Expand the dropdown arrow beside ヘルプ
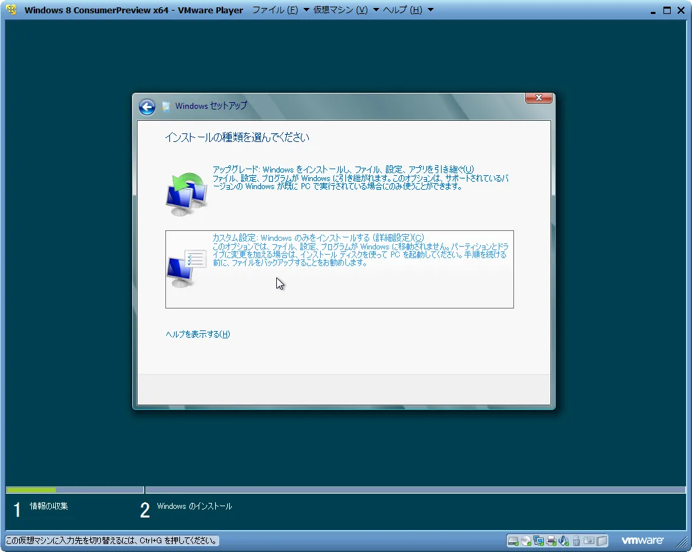This screenshot has width=692, height=552. point(430,10)
